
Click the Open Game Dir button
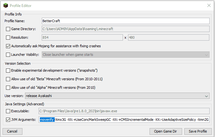point(166,131)
